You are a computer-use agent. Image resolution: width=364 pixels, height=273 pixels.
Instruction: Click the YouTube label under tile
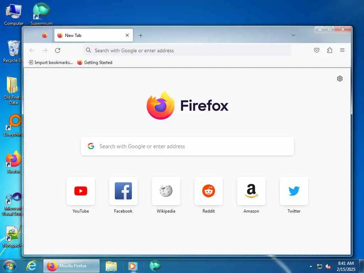(x=81, y=211)
